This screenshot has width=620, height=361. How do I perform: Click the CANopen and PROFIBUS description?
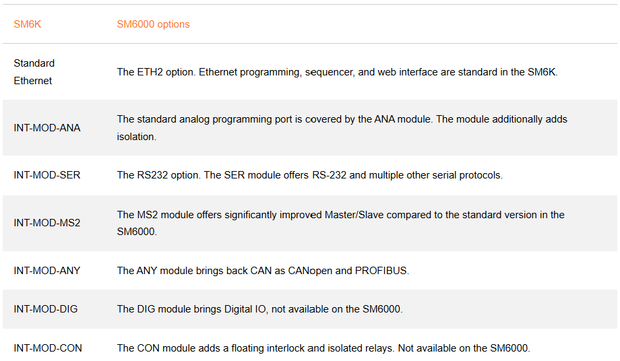click(263, 271)
